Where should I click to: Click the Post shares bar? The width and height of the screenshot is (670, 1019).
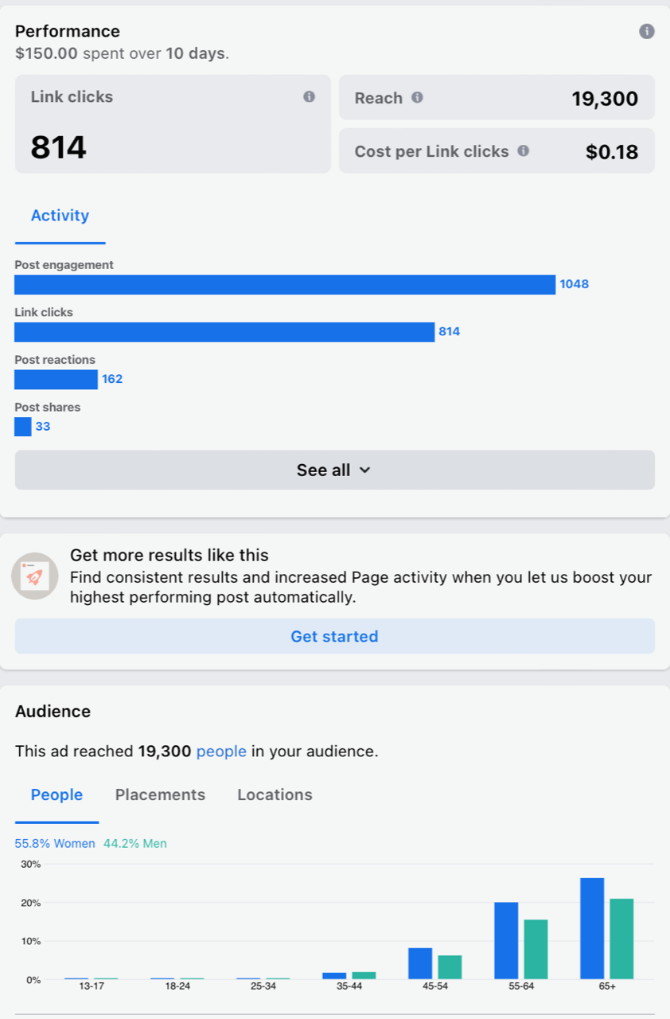[x=23, y=427]
